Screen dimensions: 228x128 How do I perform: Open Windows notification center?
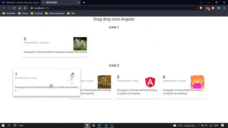tap(222, 126)
